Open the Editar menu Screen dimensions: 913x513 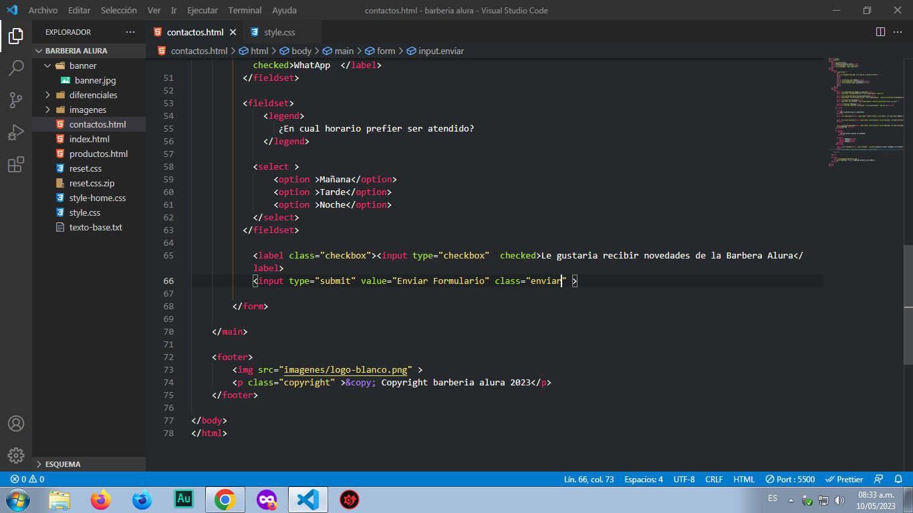[80, 10]
